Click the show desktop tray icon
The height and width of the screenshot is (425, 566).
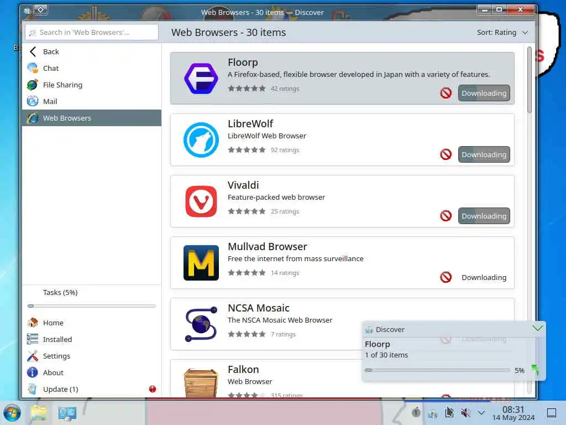(552, 413)
